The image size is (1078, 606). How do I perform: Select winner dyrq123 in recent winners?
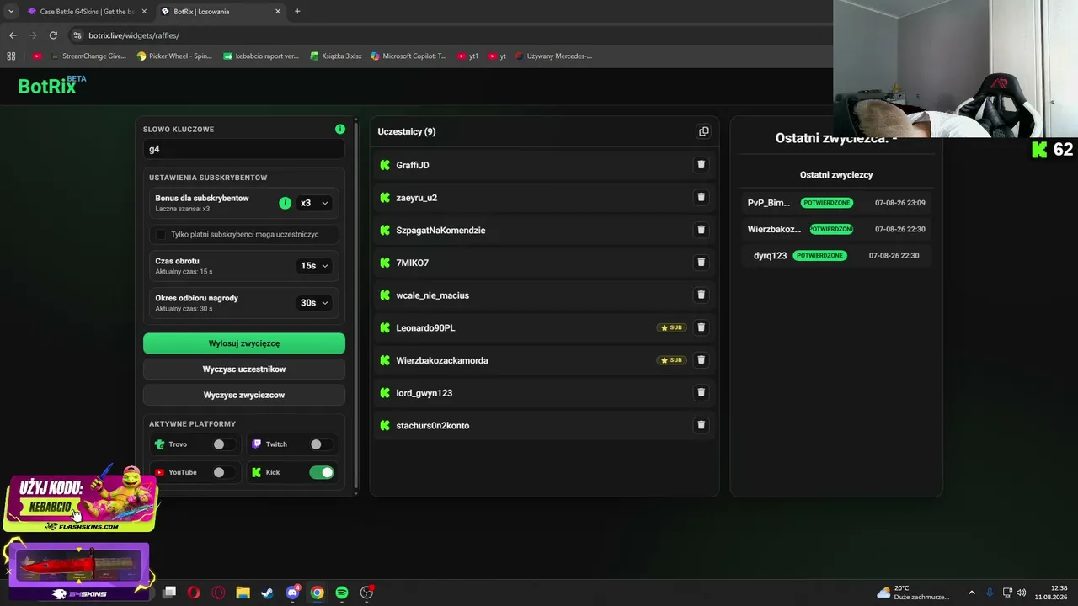pyautogui.click(x=836, y=255)
